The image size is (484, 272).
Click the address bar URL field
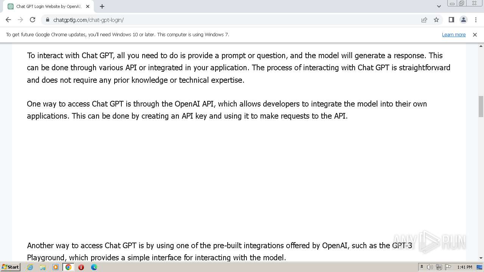pos(227,20)
